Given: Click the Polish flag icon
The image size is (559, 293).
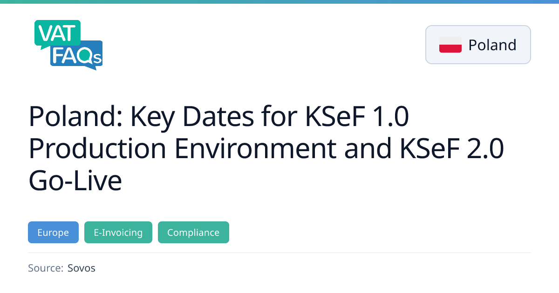Looking at the screenshot, I should tap(450, 45).
